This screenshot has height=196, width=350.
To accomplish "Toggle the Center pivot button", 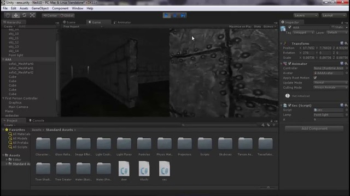I will (50, 16).
